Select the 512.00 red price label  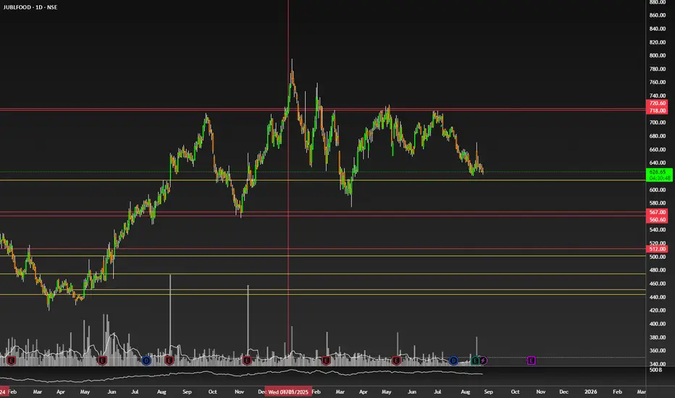point(658,249)
